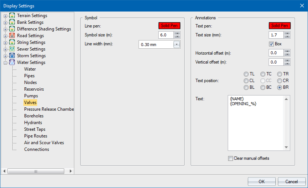This screenshot has width=308, height=188.
Task: Click the Symbol size input field
Action: (166, 35)
